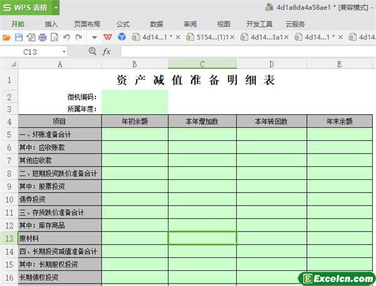Click the save disk icon
The height and width of the screenshot is (286, 376).
[19, 38]
